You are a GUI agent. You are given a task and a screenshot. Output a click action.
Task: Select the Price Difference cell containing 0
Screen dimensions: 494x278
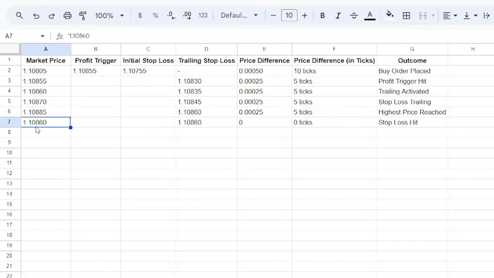(264, 122)
